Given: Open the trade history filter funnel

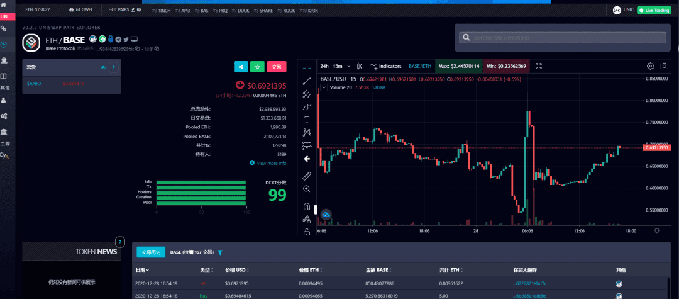Looking at the screenshot, I should click(x=219, y=252).
